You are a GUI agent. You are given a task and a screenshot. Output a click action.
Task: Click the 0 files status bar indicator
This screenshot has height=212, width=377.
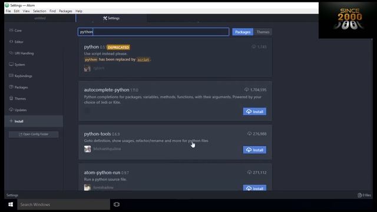364,195
